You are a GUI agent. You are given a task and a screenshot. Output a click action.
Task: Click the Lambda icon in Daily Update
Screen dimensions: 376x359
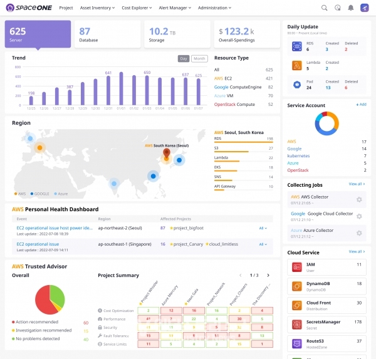(297, 65)
